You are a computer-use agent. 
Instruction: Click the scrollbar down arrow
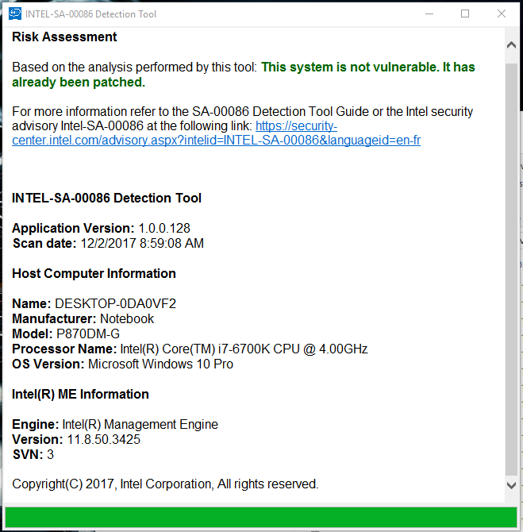pos(511,485)
